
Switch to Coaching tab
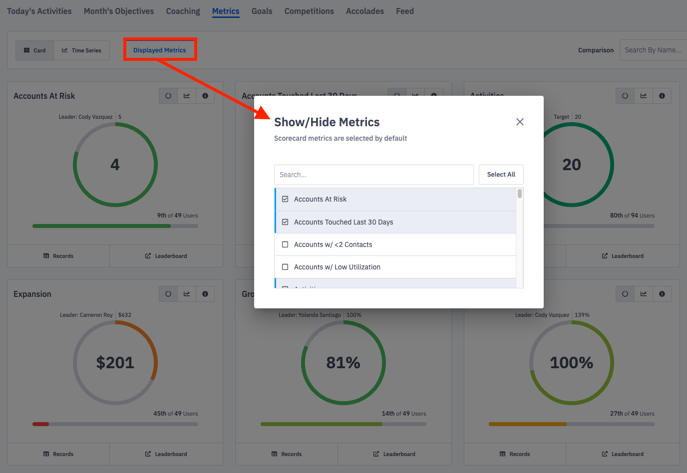pos(183,11)
